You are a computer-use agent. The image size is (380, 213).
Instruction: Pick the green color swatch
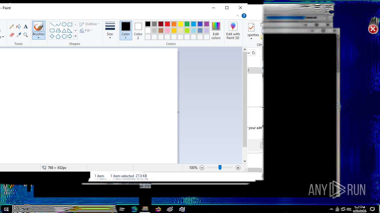point(187,24)
